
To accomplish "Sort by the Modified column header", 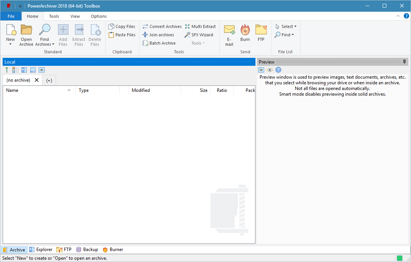I will pos(155,90).
